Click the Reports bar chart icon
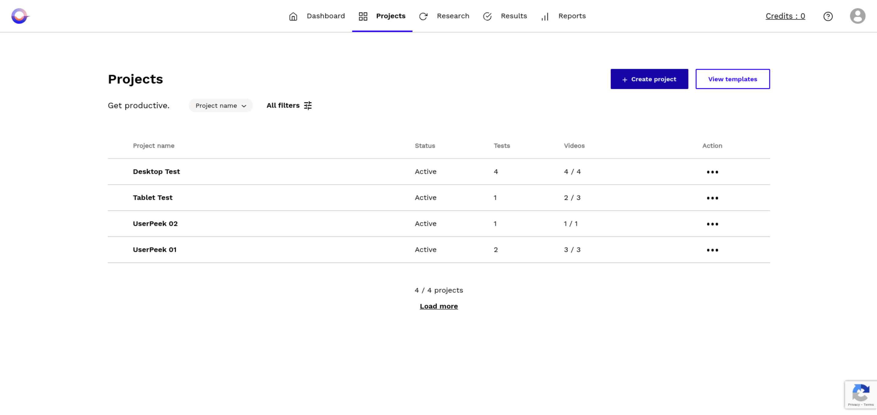The width and height of the screenshot is (877, 415). [x=545, y=16]
